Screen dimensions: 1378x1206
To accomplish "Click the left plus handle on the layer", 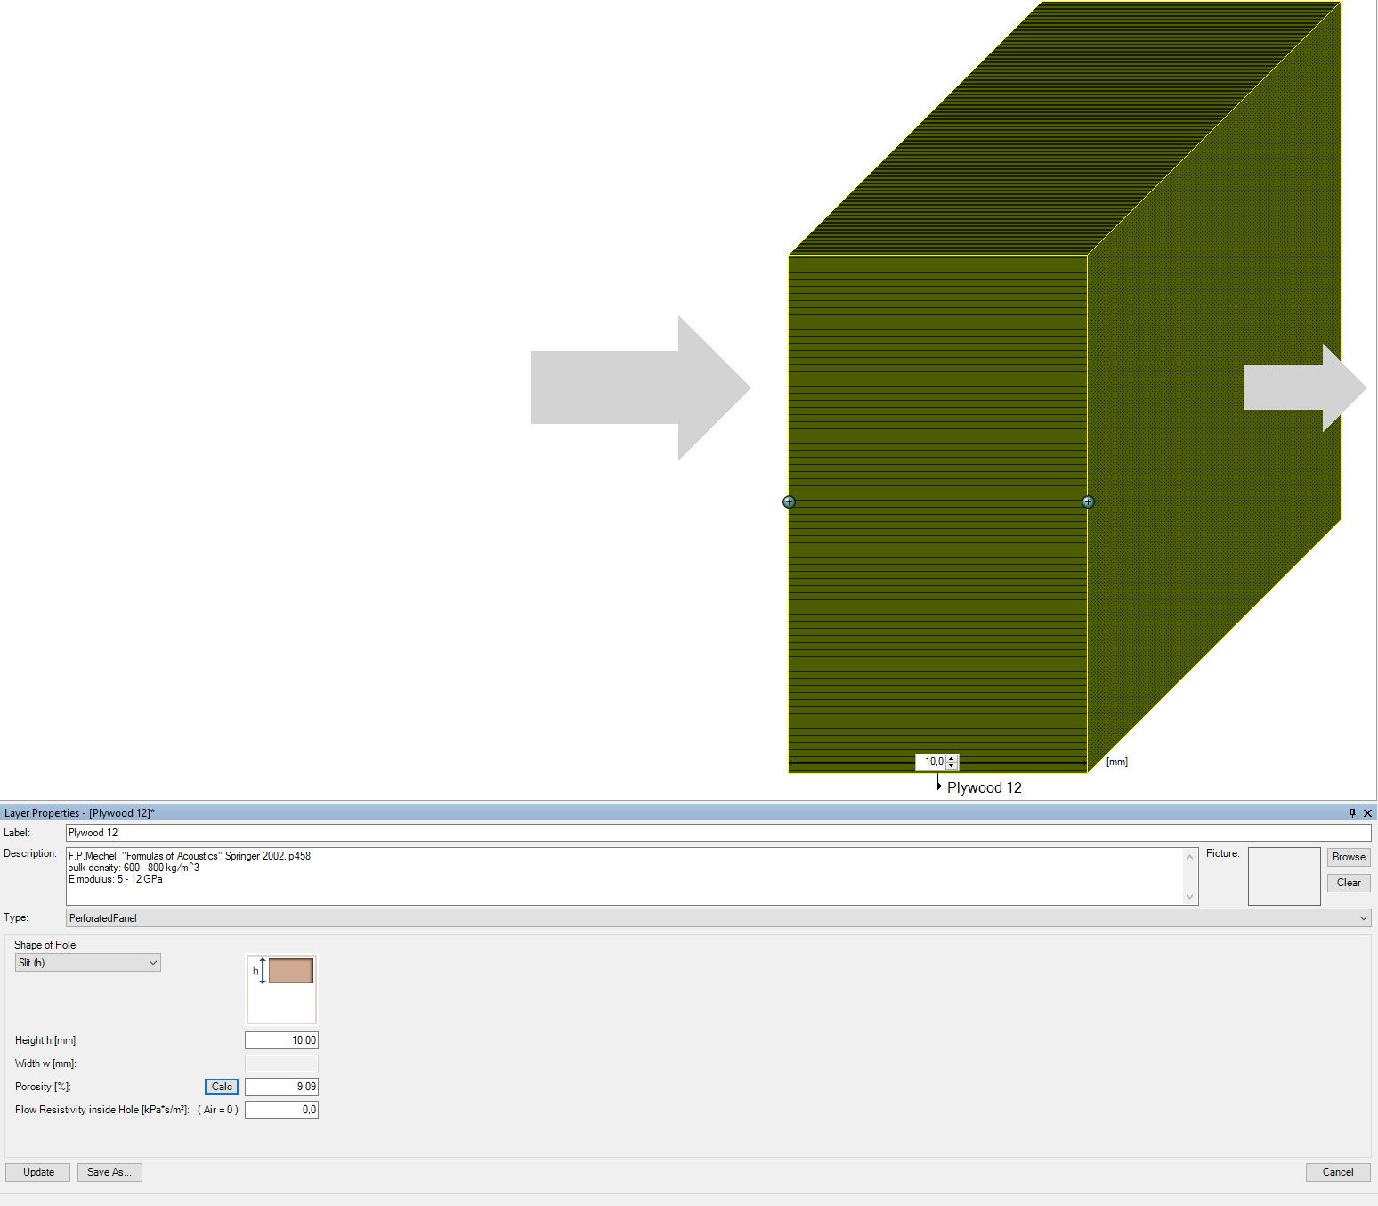I will click(x=789, y=502).
